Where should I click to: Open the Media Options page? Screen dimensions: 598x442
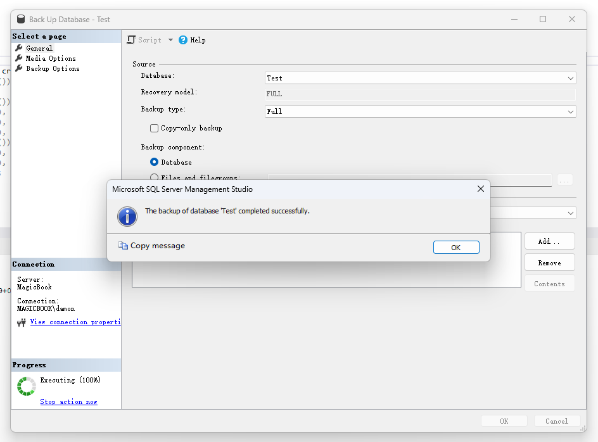(x=51, y=58)
